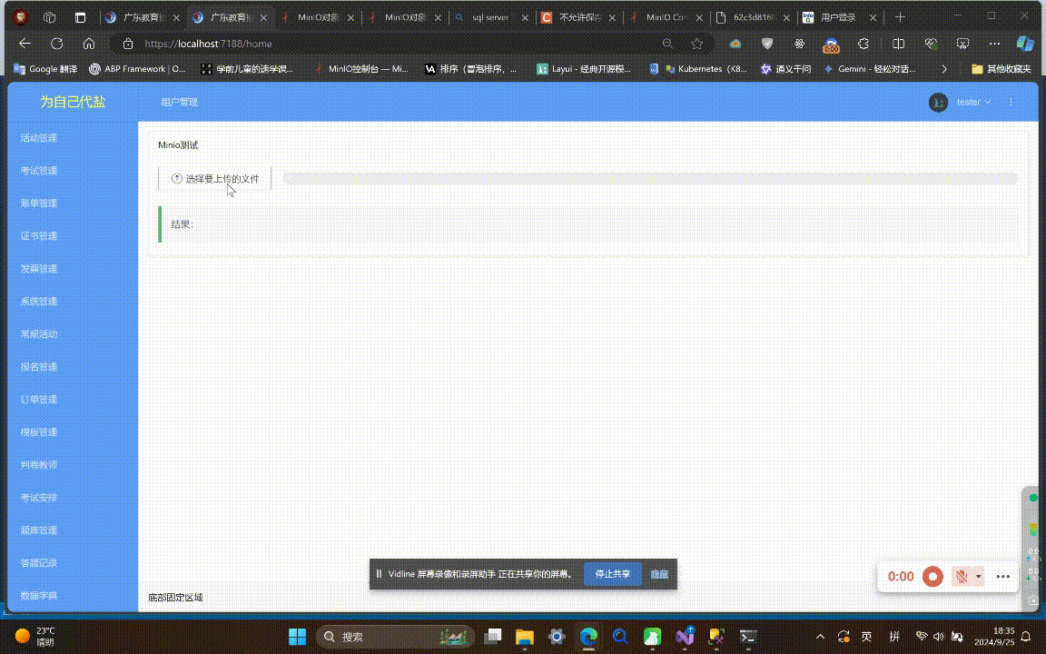Open the terminal from the taskbar

coord(748,637)
